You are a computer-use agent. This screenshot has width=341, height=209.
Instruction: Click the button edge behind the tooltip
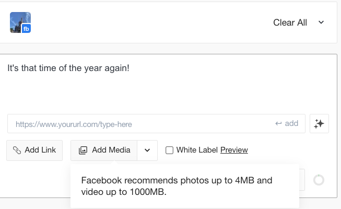[x=302, y=180]
